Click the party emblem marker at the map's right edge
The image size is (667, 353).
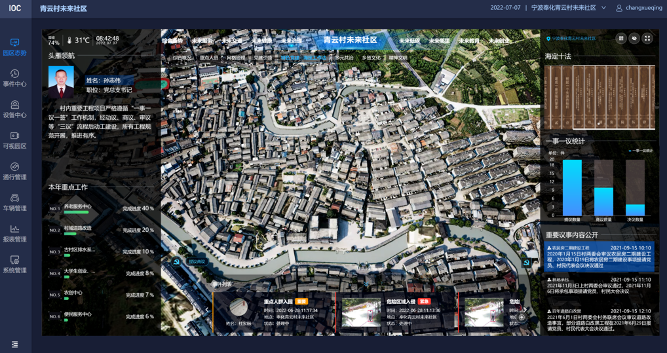[526, 263]
